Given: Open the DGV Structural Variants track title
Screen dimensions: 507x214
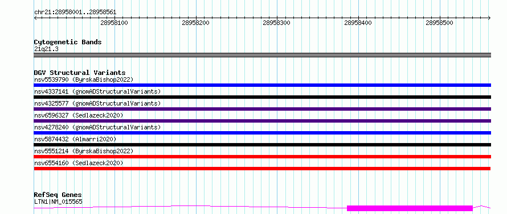Looking at the screenshot, I should tap(80, 73).
